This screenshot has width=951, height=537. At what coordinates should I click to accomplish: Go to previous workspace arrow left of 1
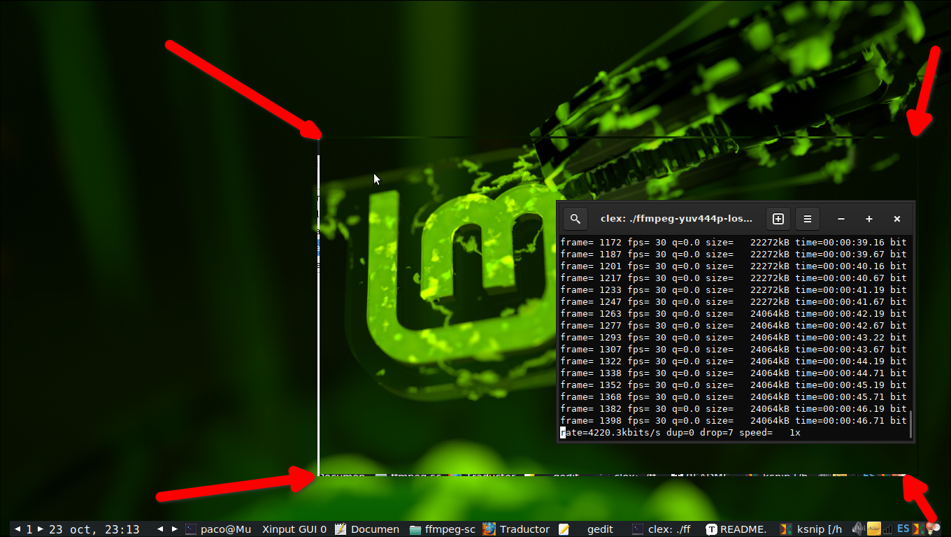17,529
